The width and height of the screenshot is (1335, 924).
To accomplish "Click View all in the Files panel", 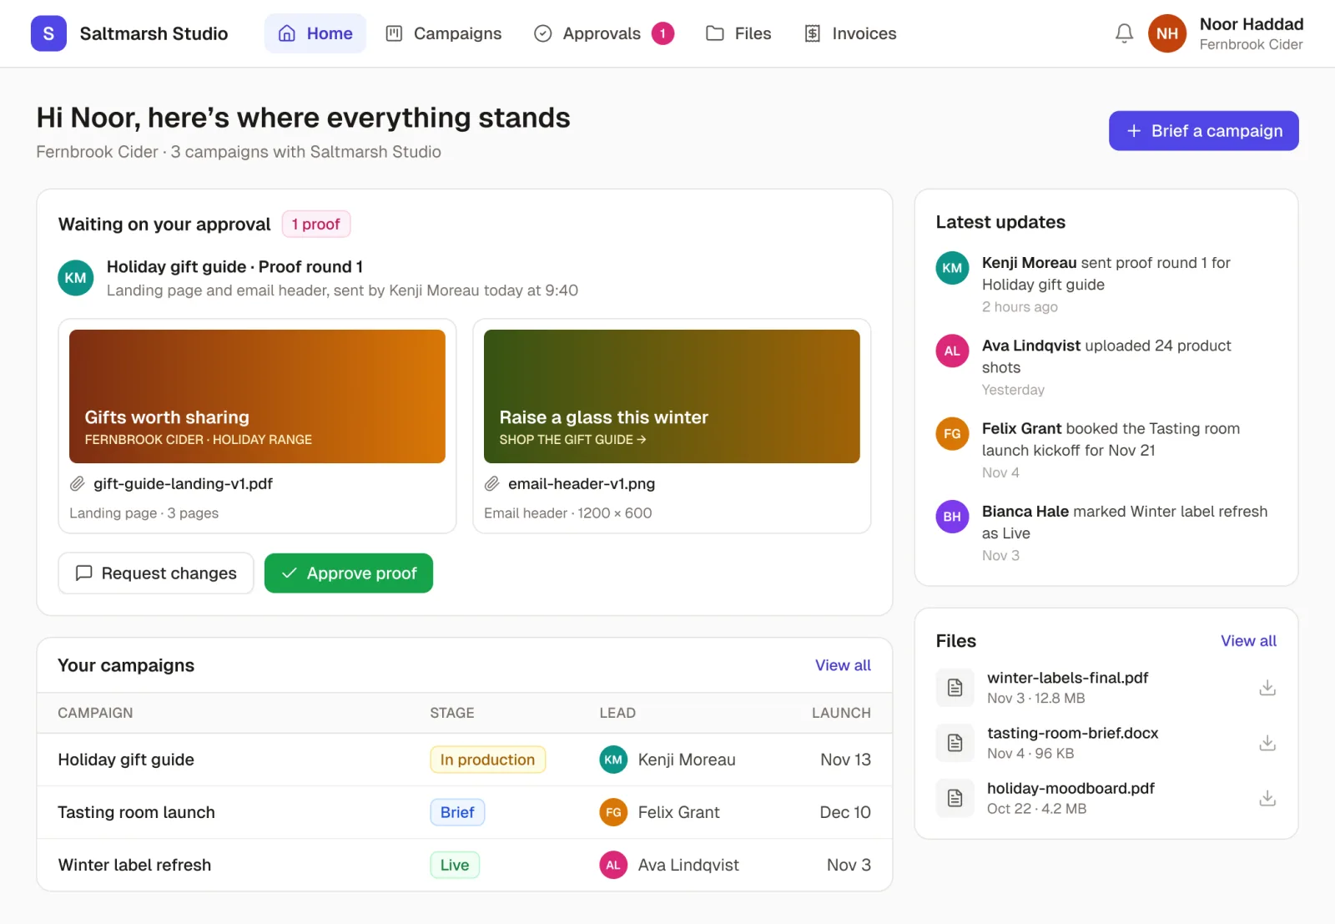I will [1248, 641].
